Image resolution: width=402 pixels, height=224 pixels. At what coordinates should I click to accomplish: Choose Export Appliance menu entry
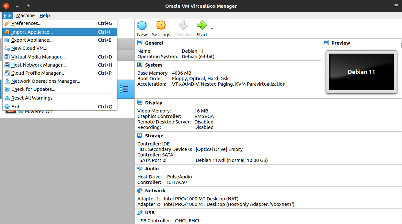coord(32,40)
